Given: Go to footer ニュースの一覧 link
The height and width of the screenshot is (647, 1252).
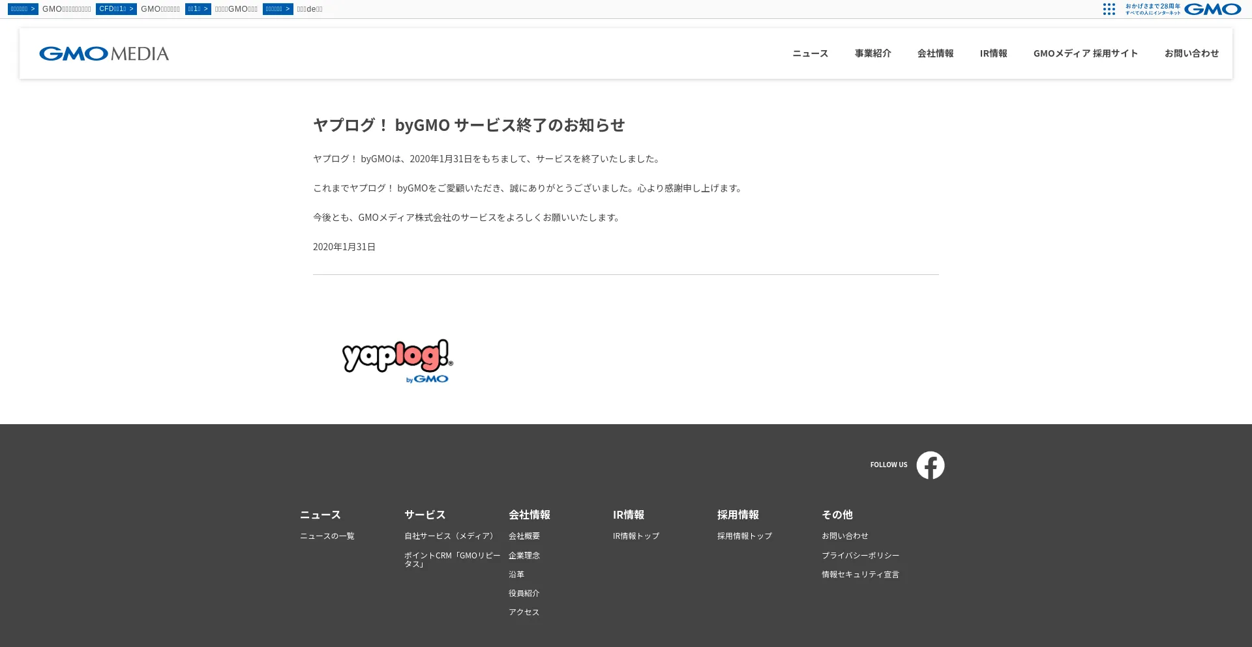Looking at the screenshot, I should [327, 536].
